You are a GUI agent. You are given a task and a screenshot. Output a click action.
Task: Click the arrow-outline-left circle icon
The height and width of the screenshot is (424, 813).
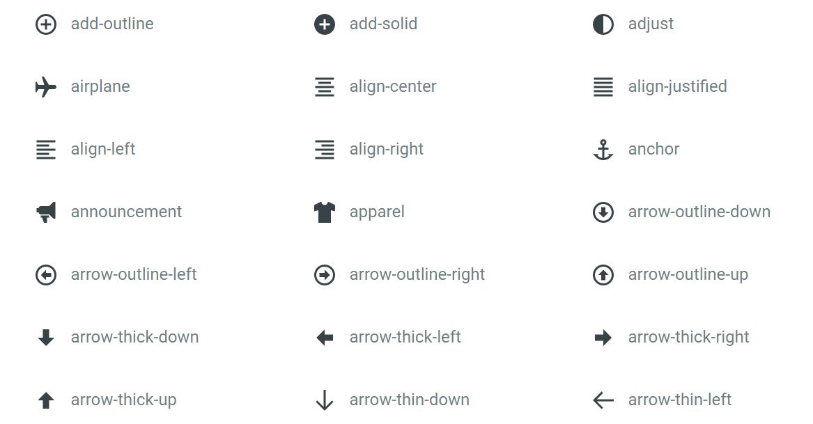tap(45, 275)
